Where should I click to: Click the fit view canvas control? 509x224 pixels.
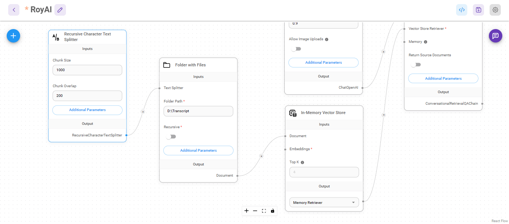click(x=264, y=211)
